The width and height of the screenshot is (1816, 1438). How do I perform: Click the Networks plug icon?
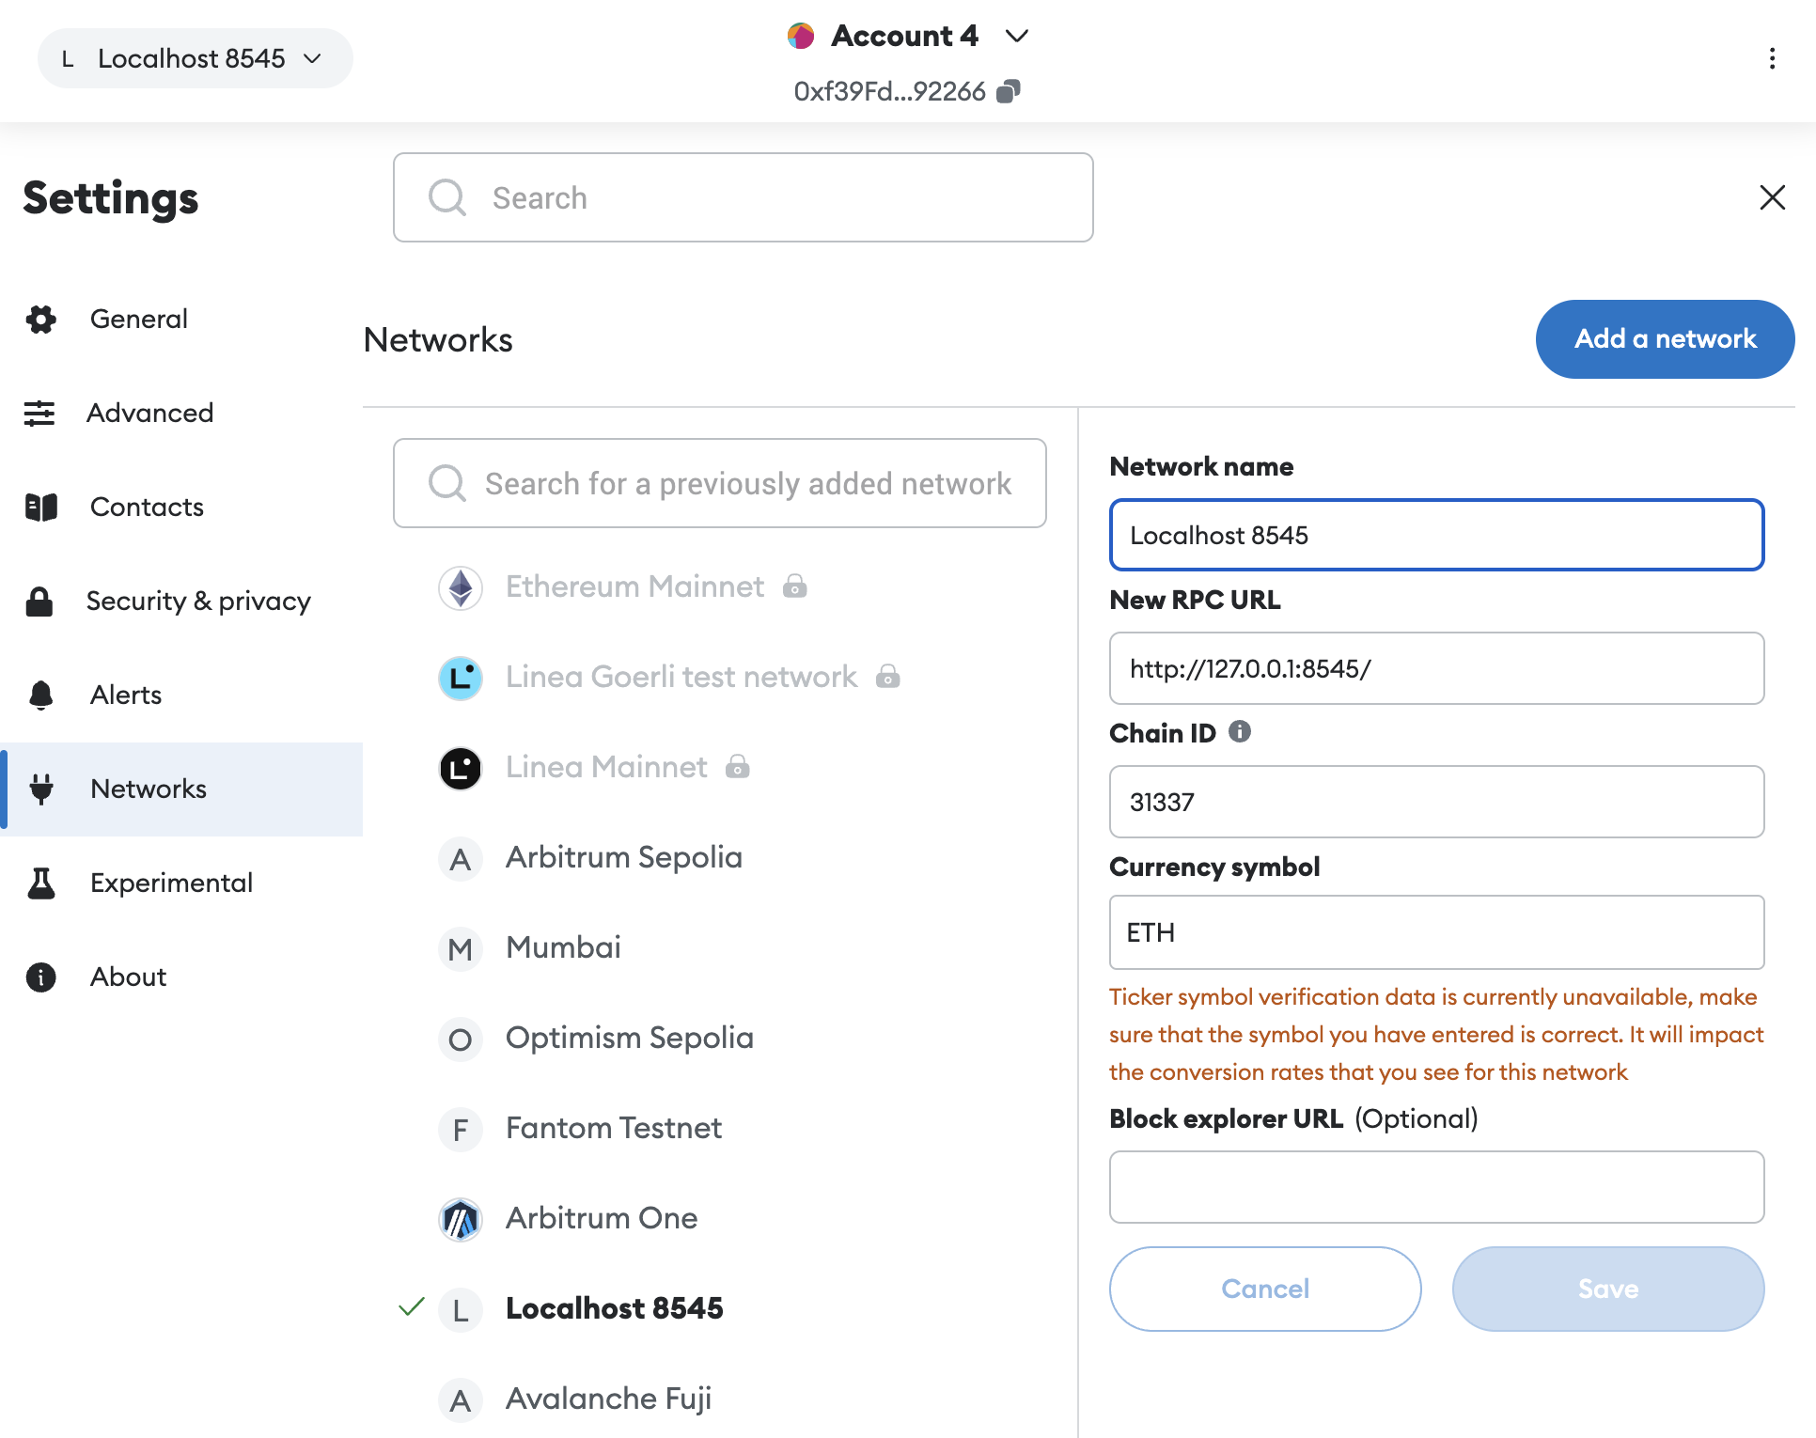(41, 789)
